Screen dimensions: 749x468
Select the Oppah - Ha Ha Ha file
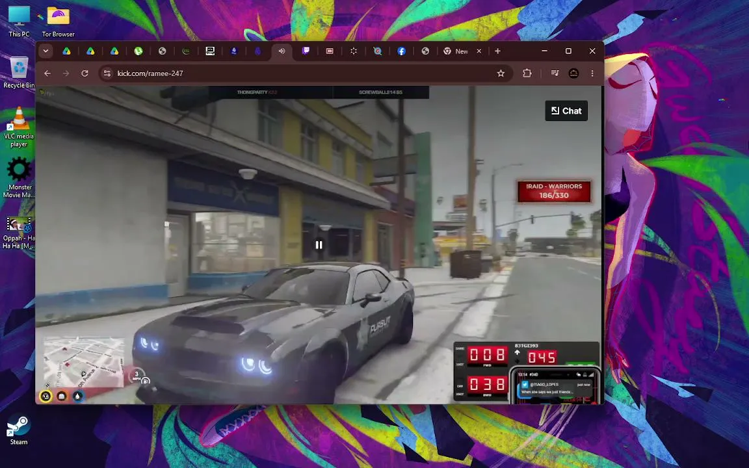click(19, 233)
